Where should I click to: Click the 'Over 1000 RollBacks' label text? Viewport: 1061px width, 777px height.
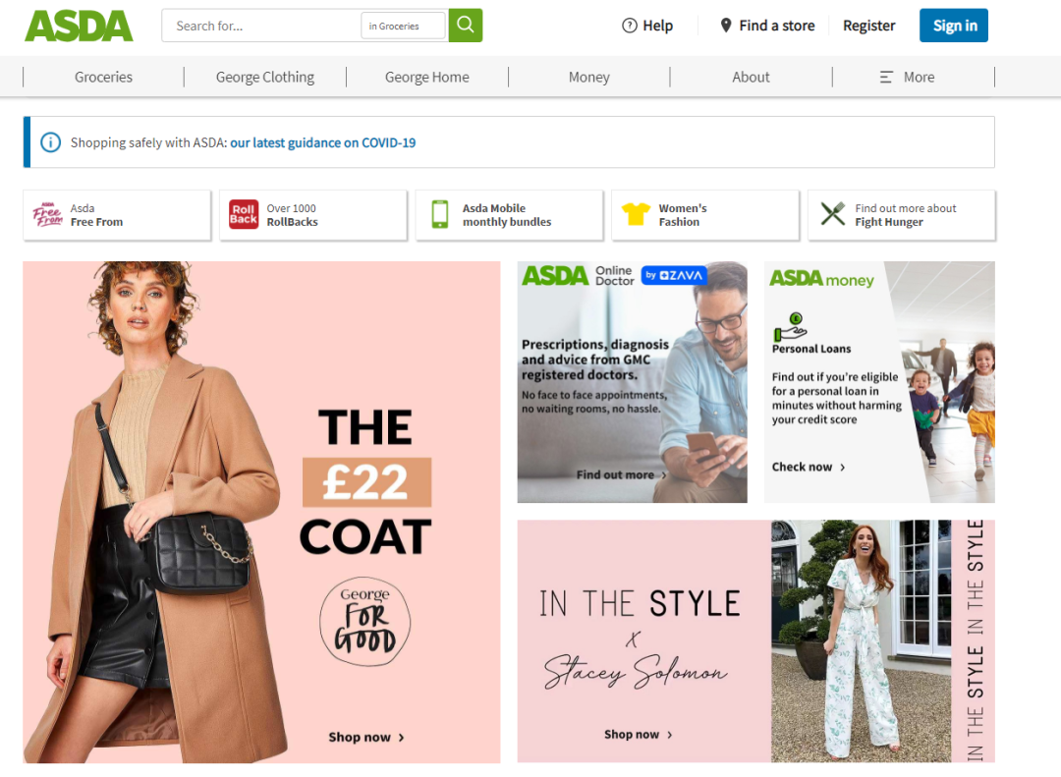tap(293, 215)
